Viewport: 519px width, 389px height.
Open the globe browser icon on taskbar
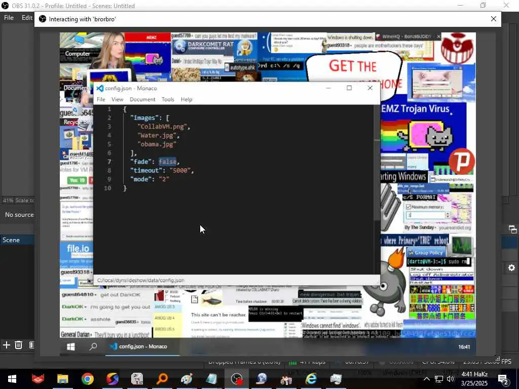(262, 379)
